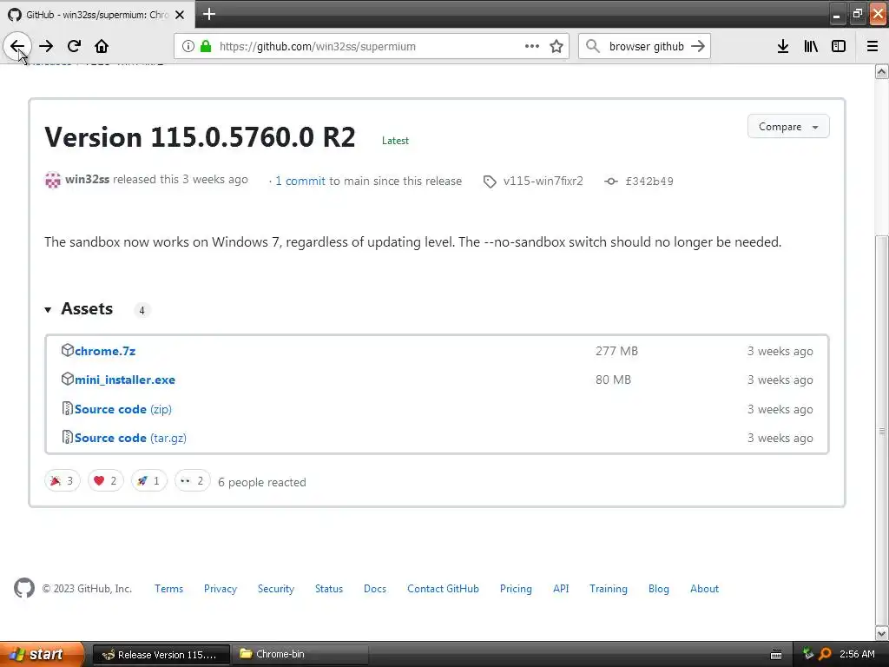Click the keyboard icon in the taskbar
The height and width of the screenshot is (667, 889).
click(x=776, y=655)
